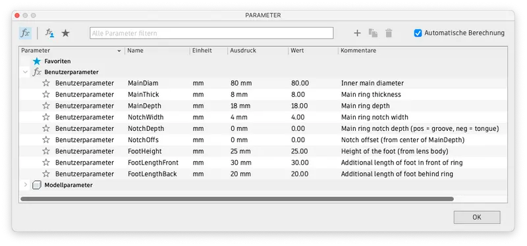Image resolution: width=527 pixels, height=246 pixels.
Task: Edit the '4 mm' expression cell
Action: click(239, 117)
